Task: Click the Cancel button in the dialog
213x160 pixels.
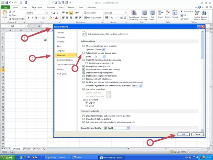Action: point(197,134)
